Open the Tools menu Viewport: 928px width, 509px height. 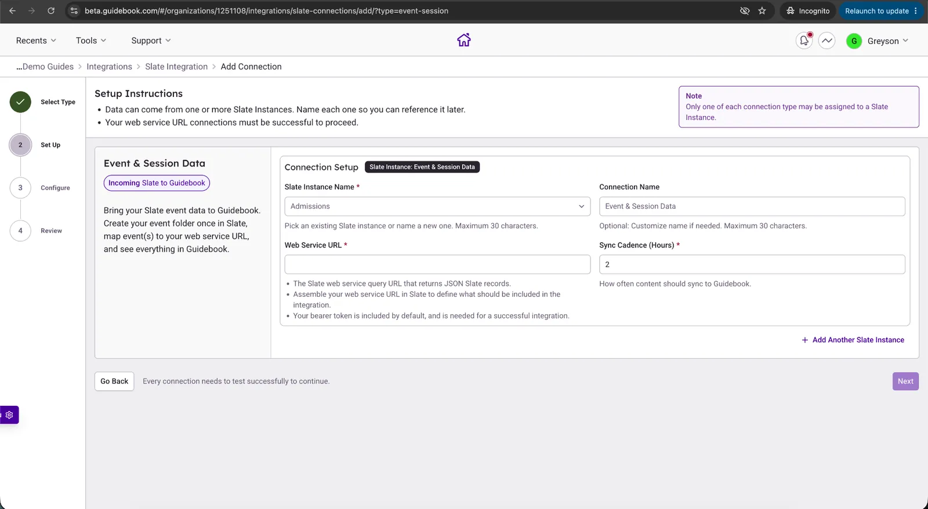(x=91, y=41)
